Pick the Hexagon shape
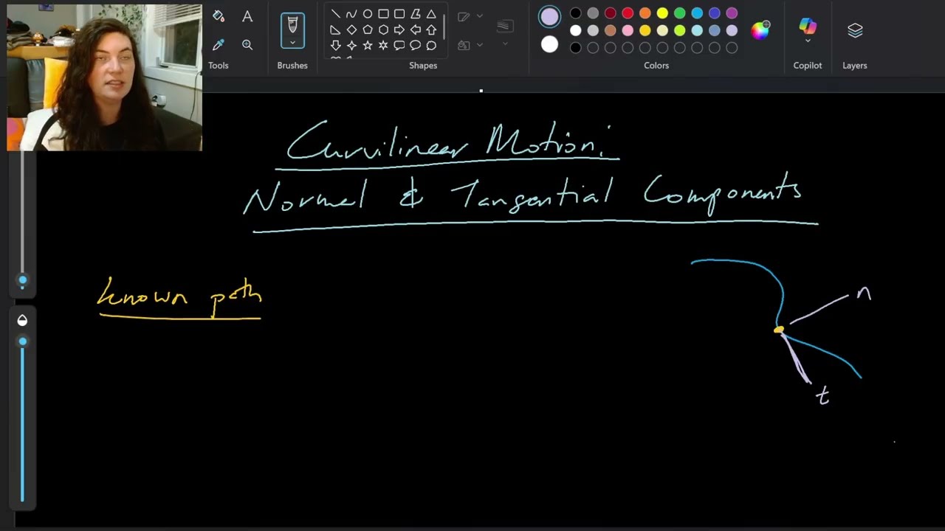The image size is (945, 531). pos(383,29)
